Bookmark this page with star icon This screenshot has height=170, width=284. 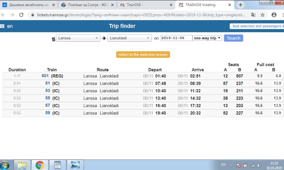pos(262,15)
